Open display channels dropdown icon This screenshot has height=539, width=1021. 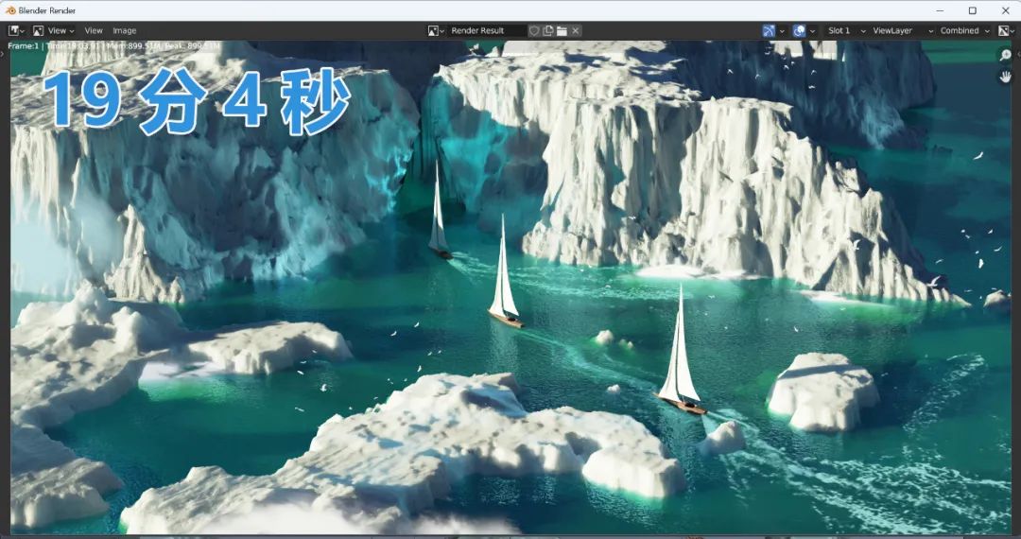(x=1007, y=30)
